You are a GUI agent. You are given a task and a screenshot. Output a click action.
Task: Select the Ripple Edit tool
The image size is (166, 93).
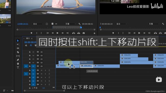coord(18,48)
